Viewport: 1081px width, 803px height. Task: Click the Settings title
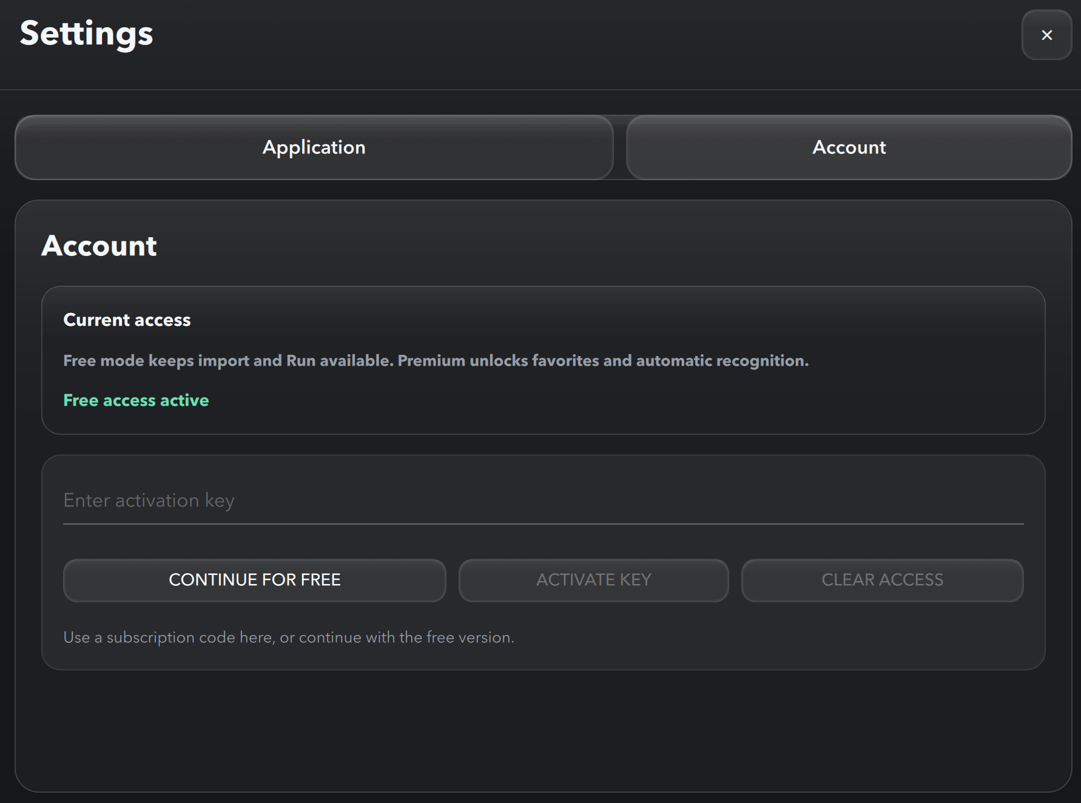pyautogui.click(x=86, y=33)
